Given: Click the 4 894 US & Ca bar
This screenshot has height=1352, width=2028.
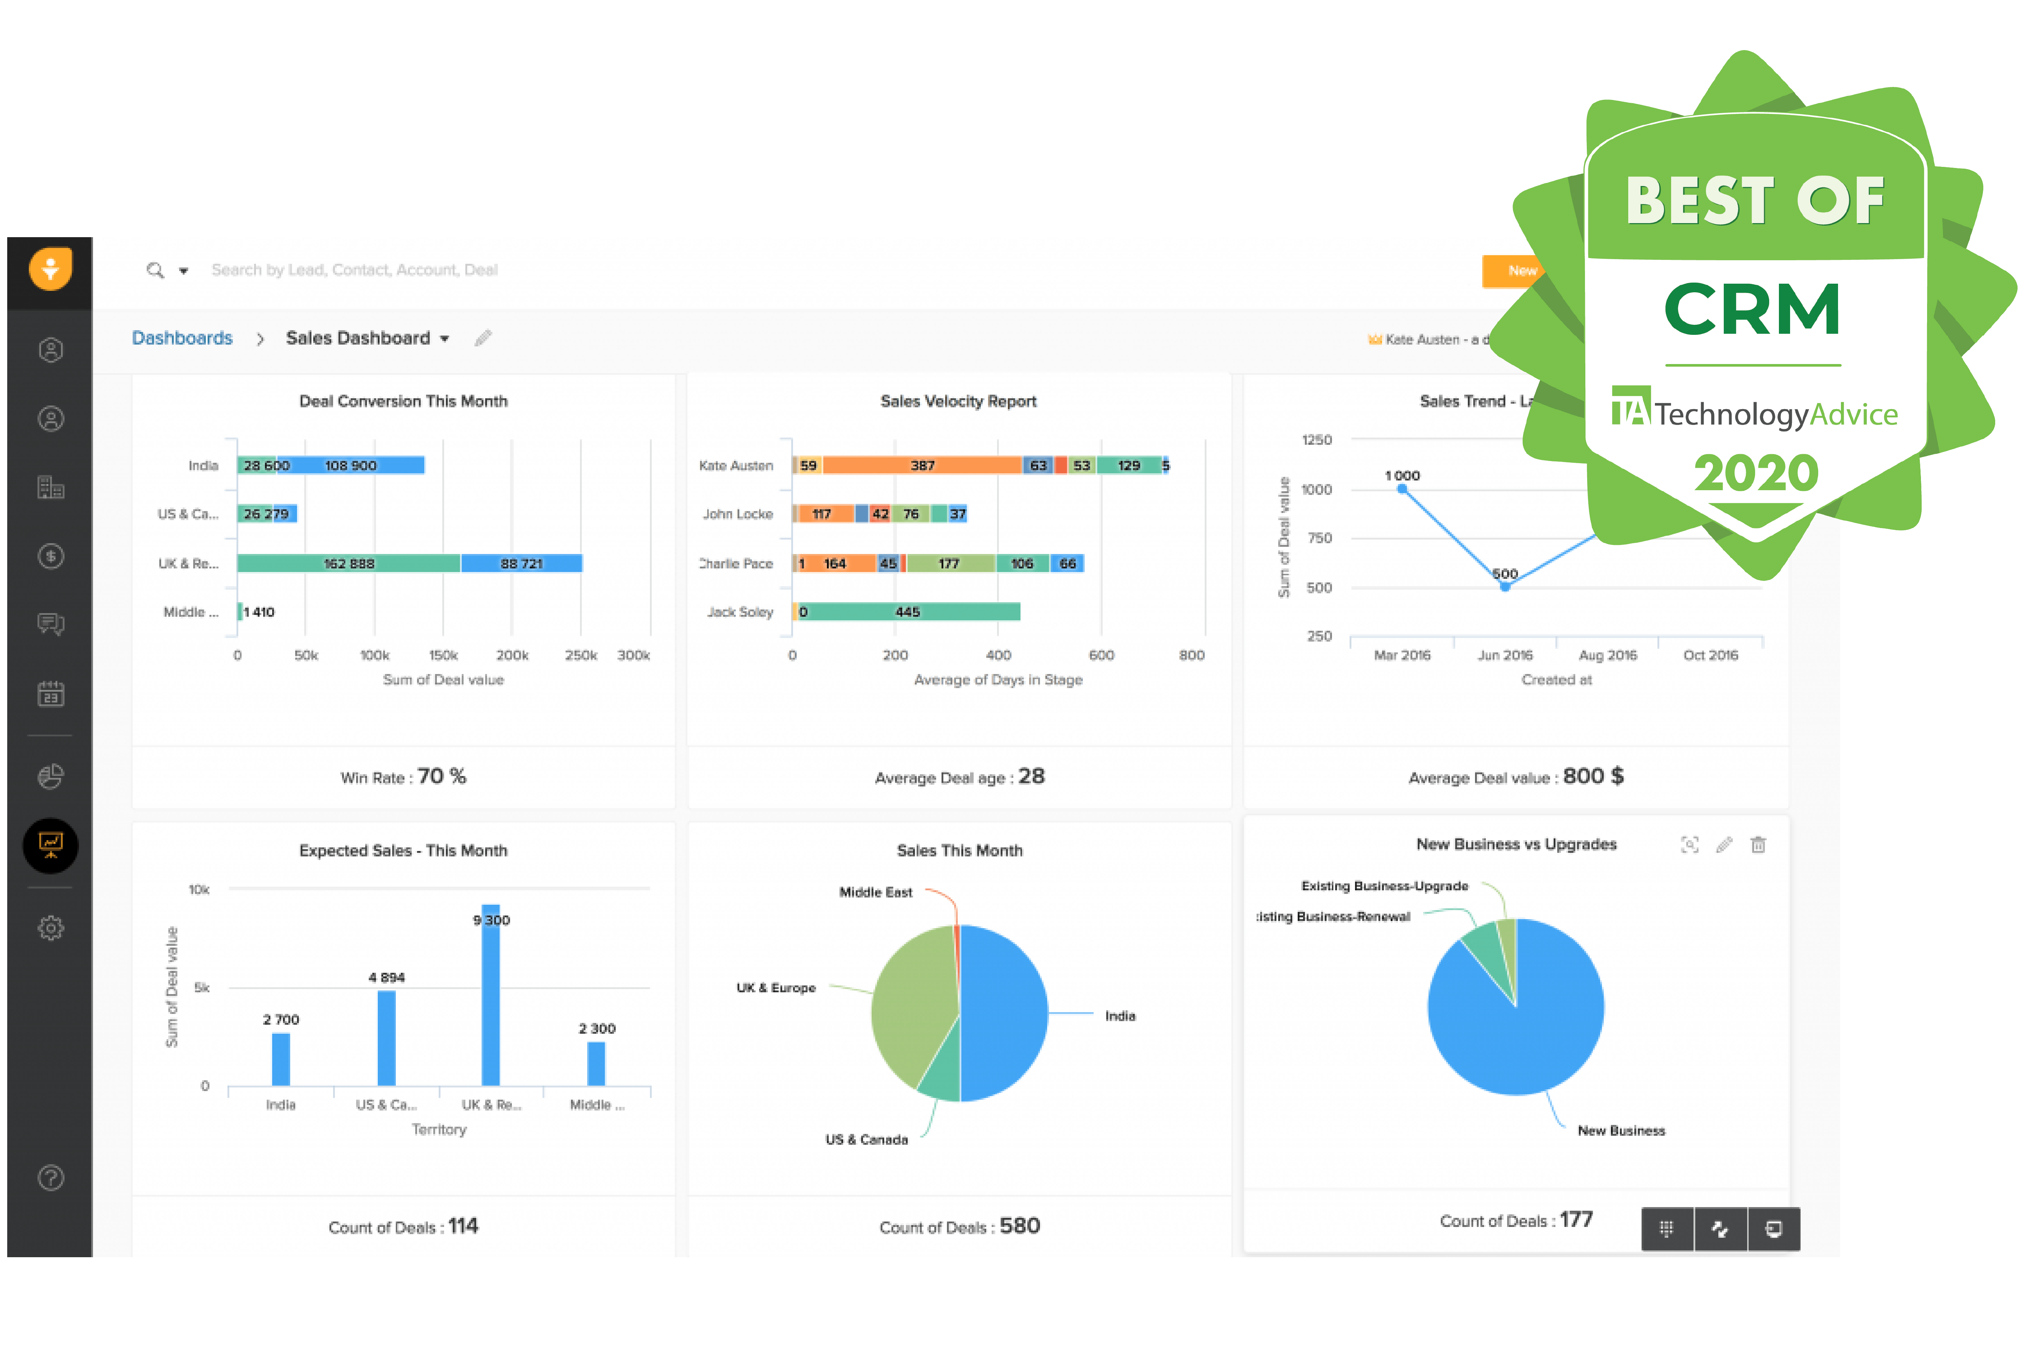Looking at the screenshot, I should [x=386, y=1038].
